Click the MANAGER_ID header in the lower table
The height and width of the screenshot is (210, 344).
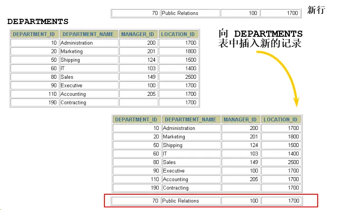tap(240, 119)
